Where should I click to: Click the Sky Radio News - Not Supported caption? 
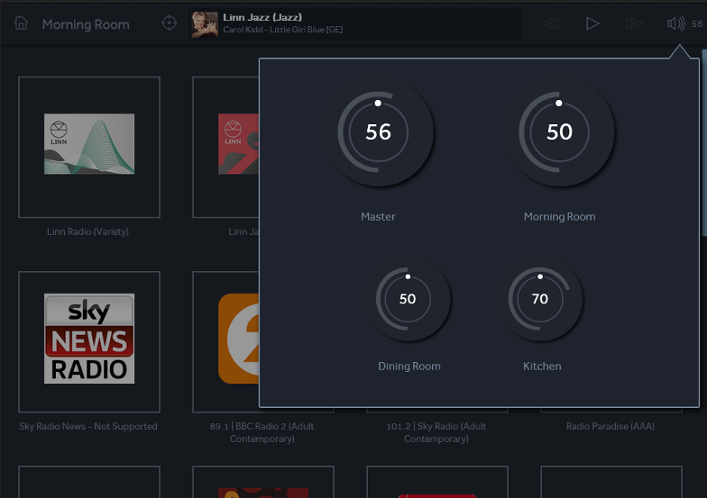point(88,427)
